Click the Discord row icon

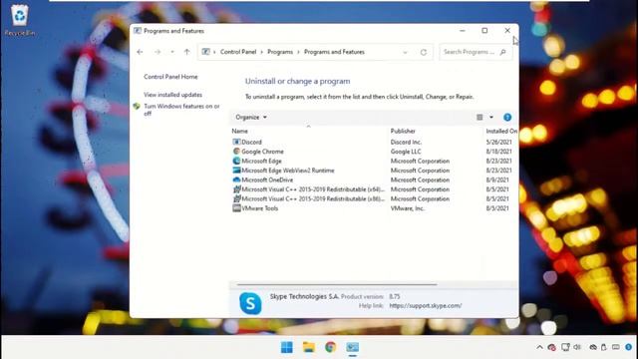pos(236,142)
